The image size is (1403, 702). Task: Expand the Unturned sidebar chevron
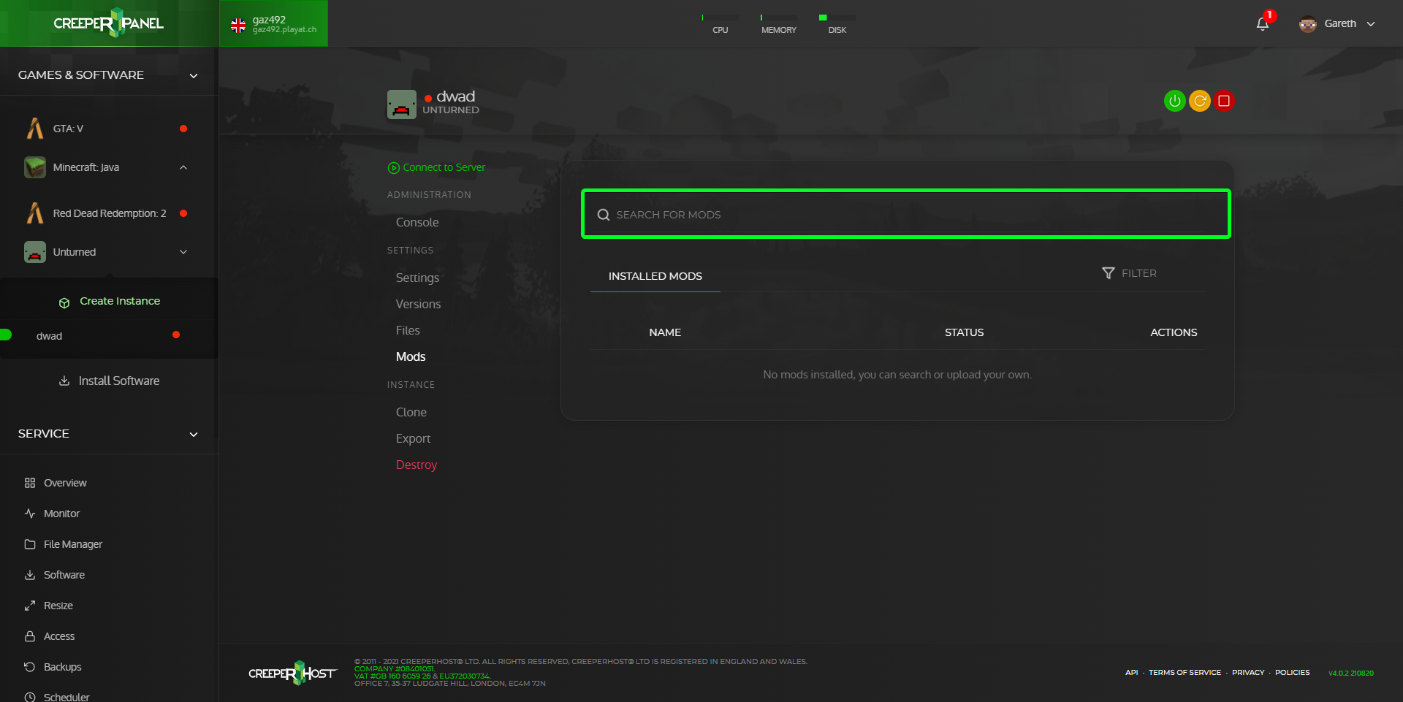[x=183, y=252]
